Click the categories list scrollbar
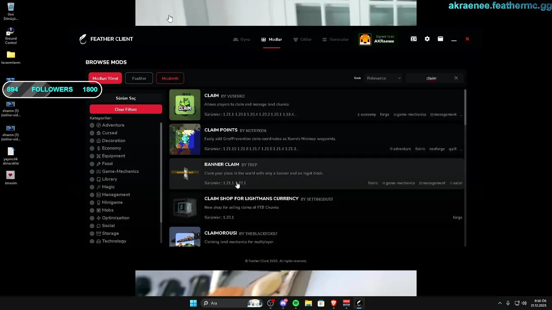 coord(161,172)
